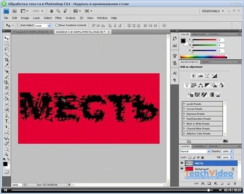Select the Spot Healing Brush tool
244x194 pixels.
pyautogui.click(x=6, y=72)
